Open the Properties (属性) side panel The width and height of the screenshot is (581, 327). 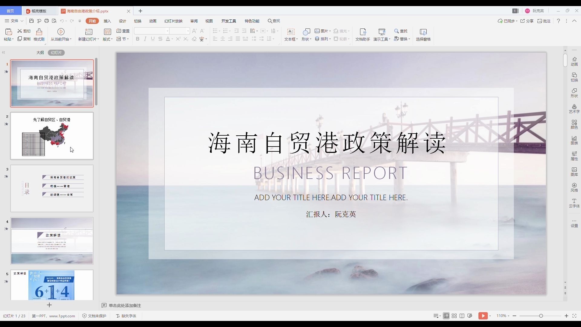574,156
